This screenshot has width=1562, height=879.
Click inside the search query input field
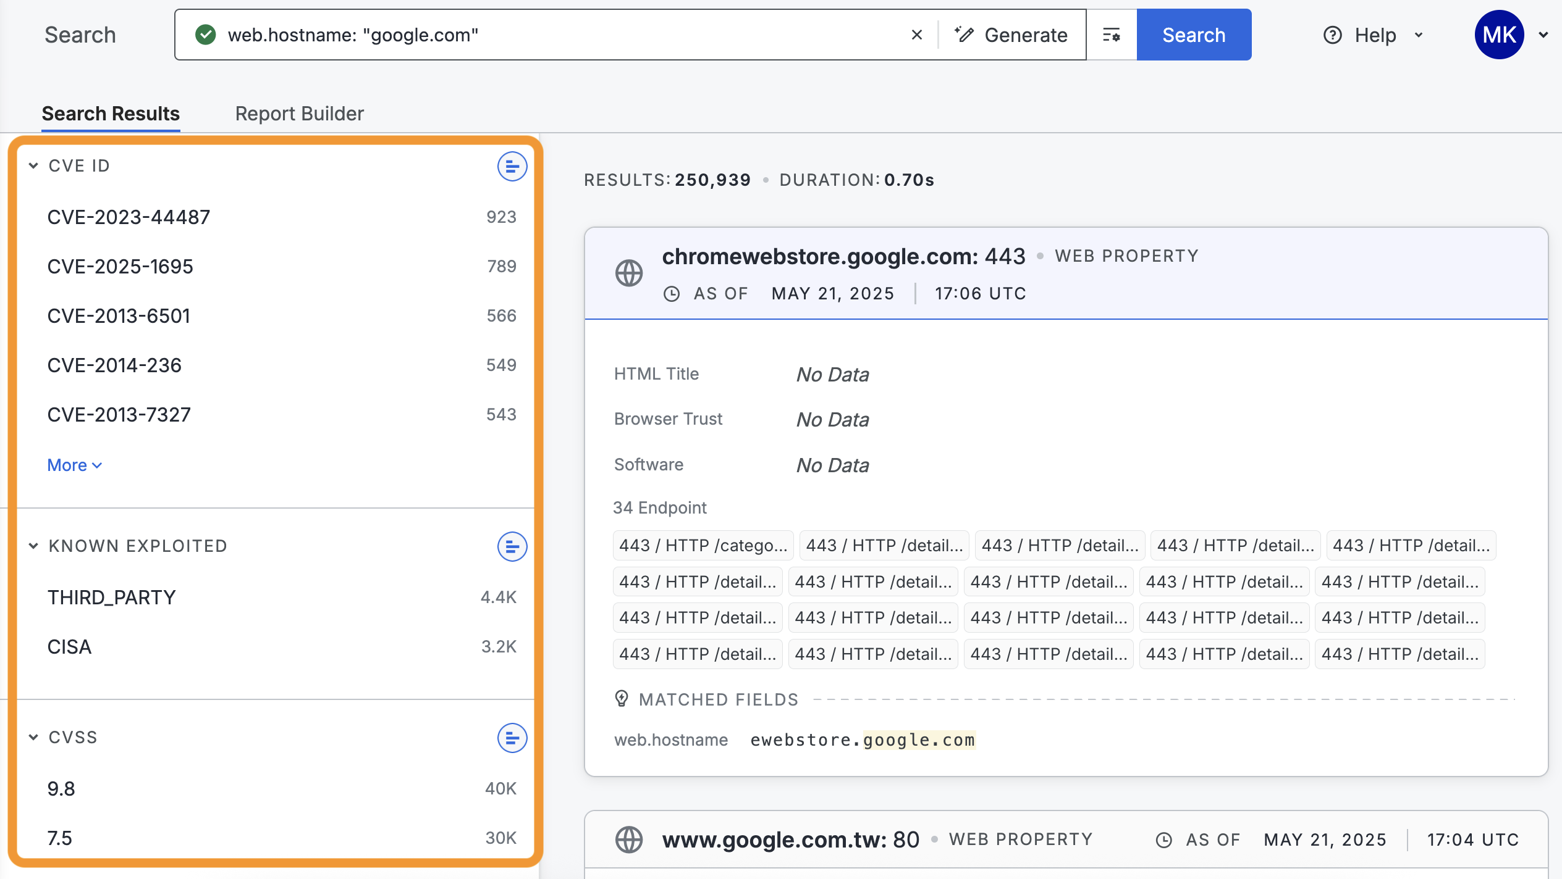tap(556, 35)
